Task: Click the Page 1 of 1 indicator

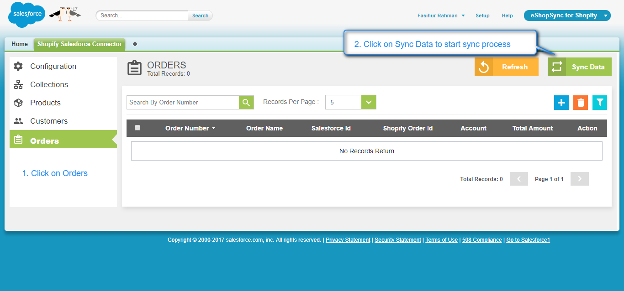Action: point(549,179)
